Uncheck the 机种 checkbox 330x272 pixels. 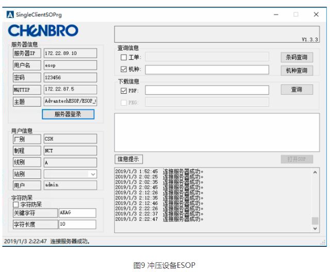pyautogui.click(x=123, y=70)
